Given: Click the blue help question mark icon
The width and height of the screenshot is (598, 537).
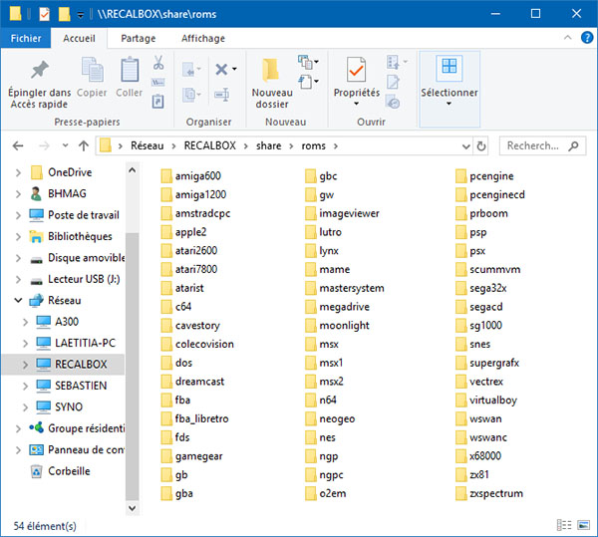Looking at the screenshot, I should pos(587,38).
